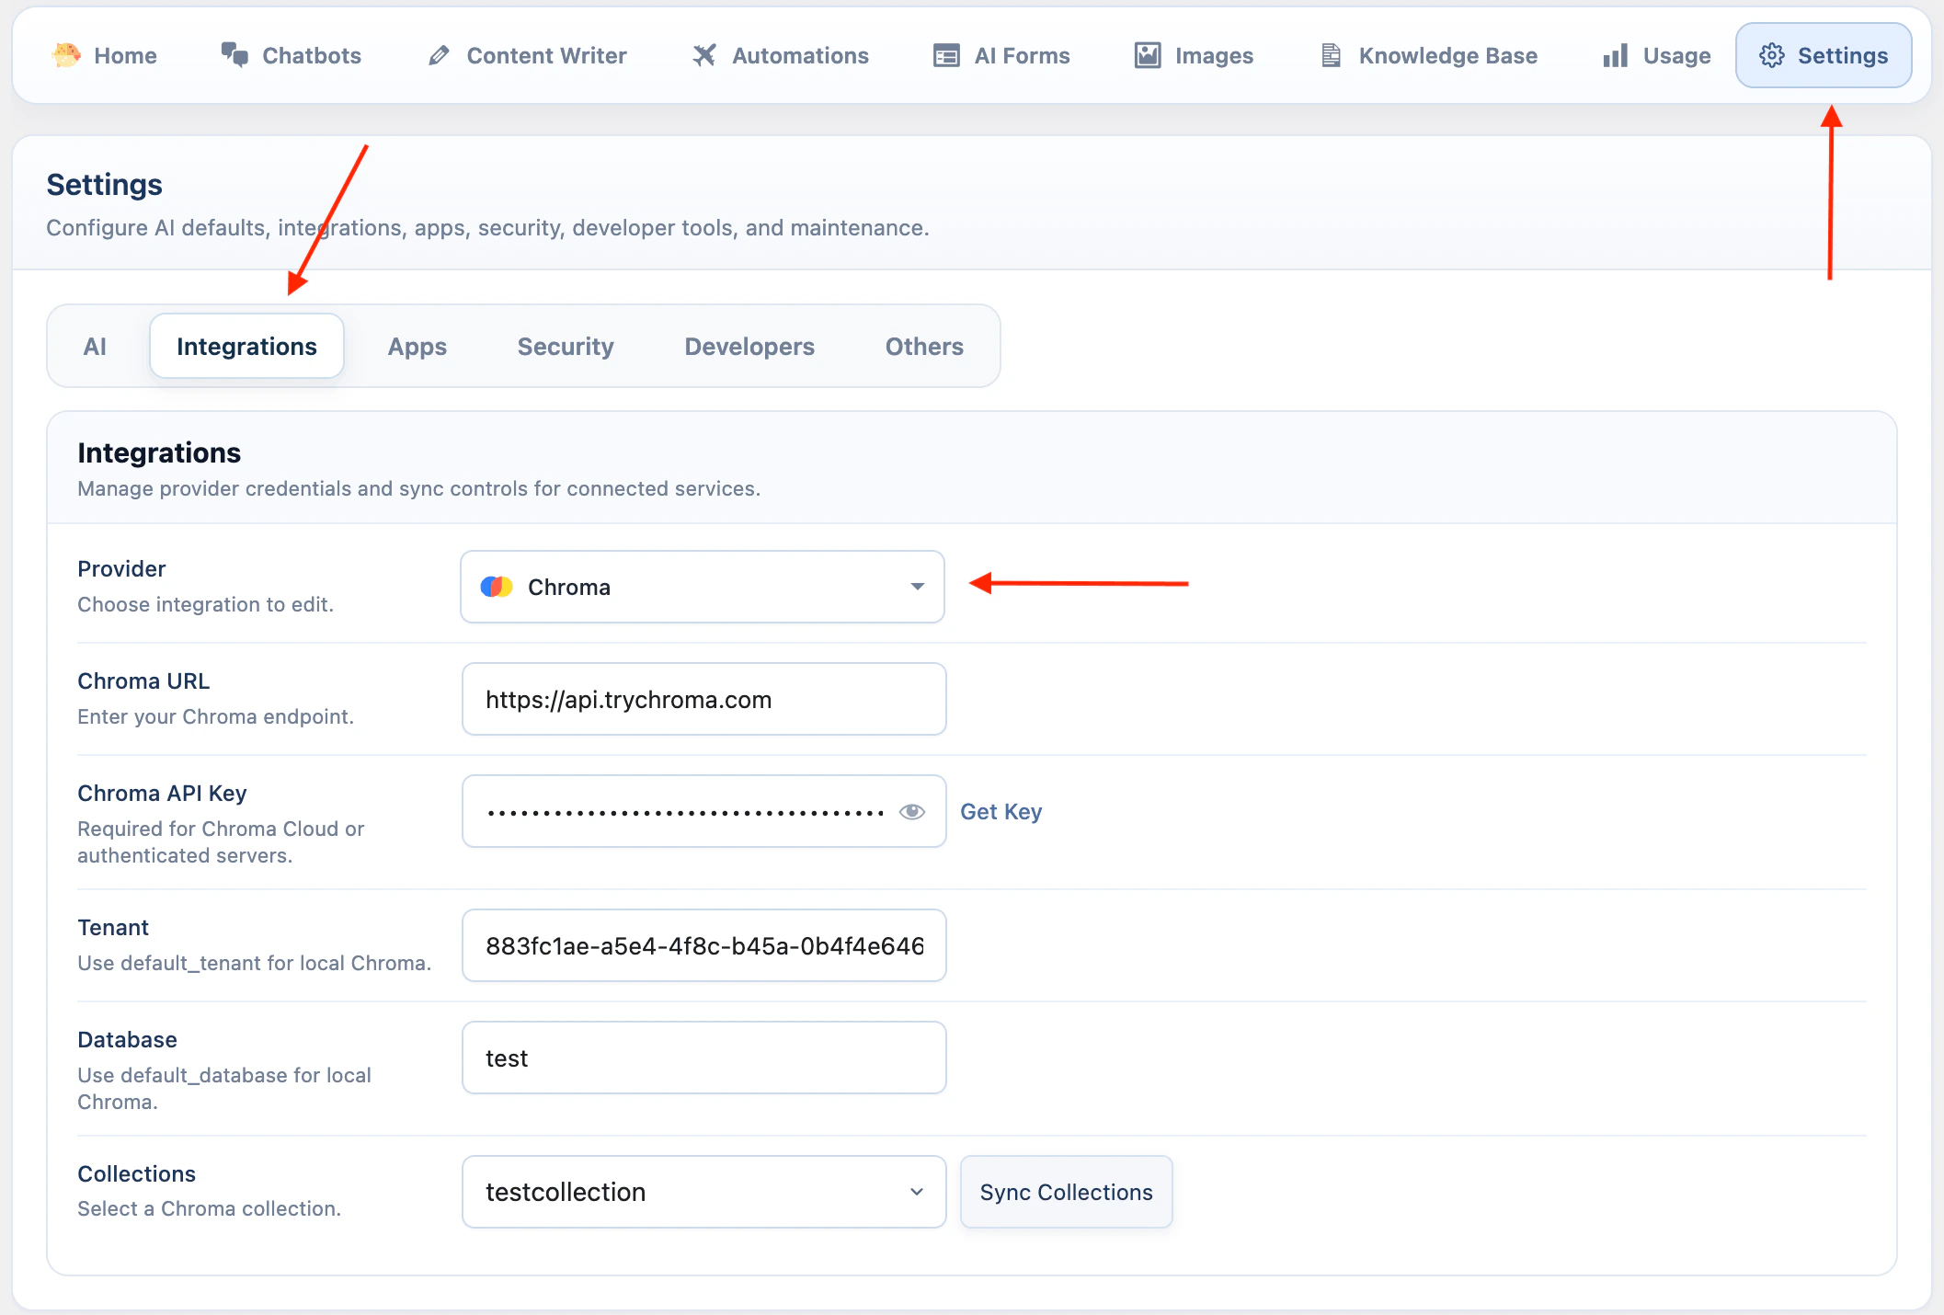The height and width of the screenshot is (1315, 1944).
Task: Click the Tenant label
Action: [113, 927]
